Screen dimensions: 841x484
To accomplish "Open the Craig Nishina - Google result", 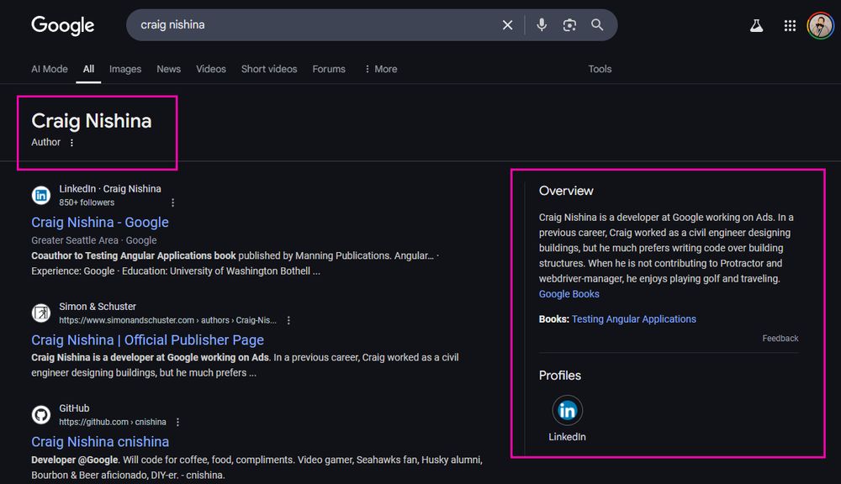I will coord(100,223).
